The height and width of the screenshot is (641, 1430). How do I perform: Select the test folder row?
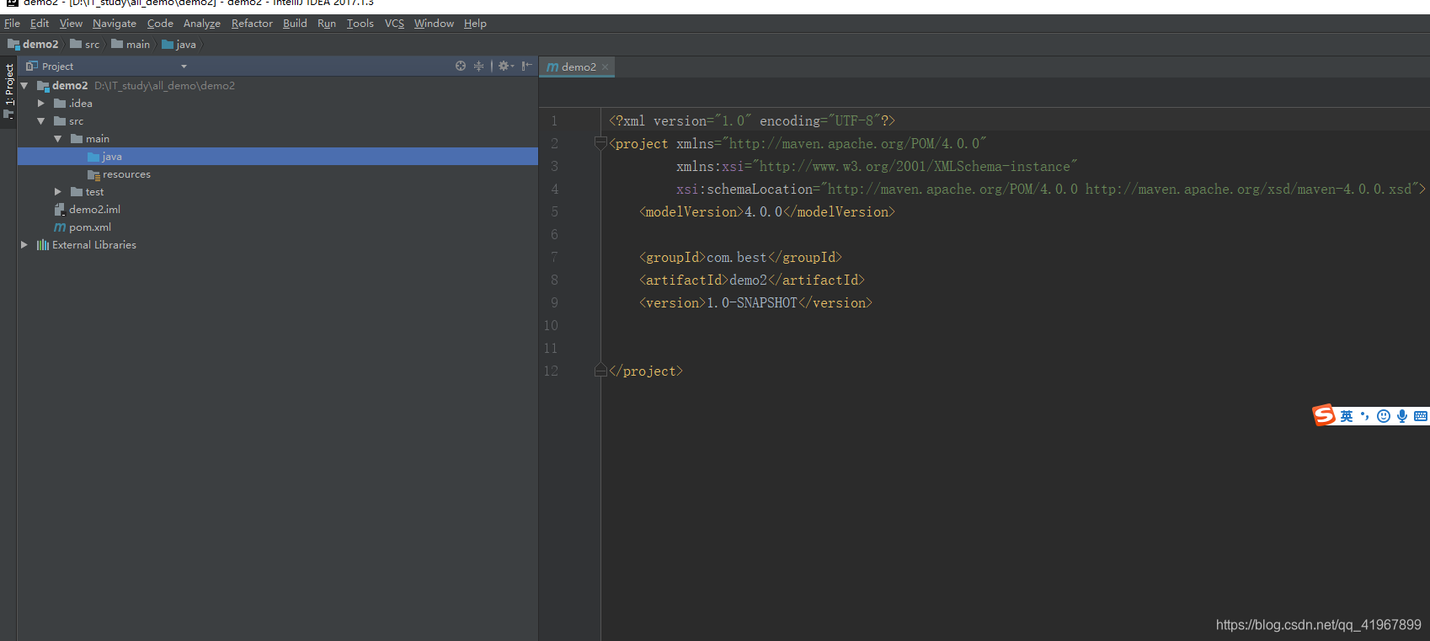click(278, 192)
